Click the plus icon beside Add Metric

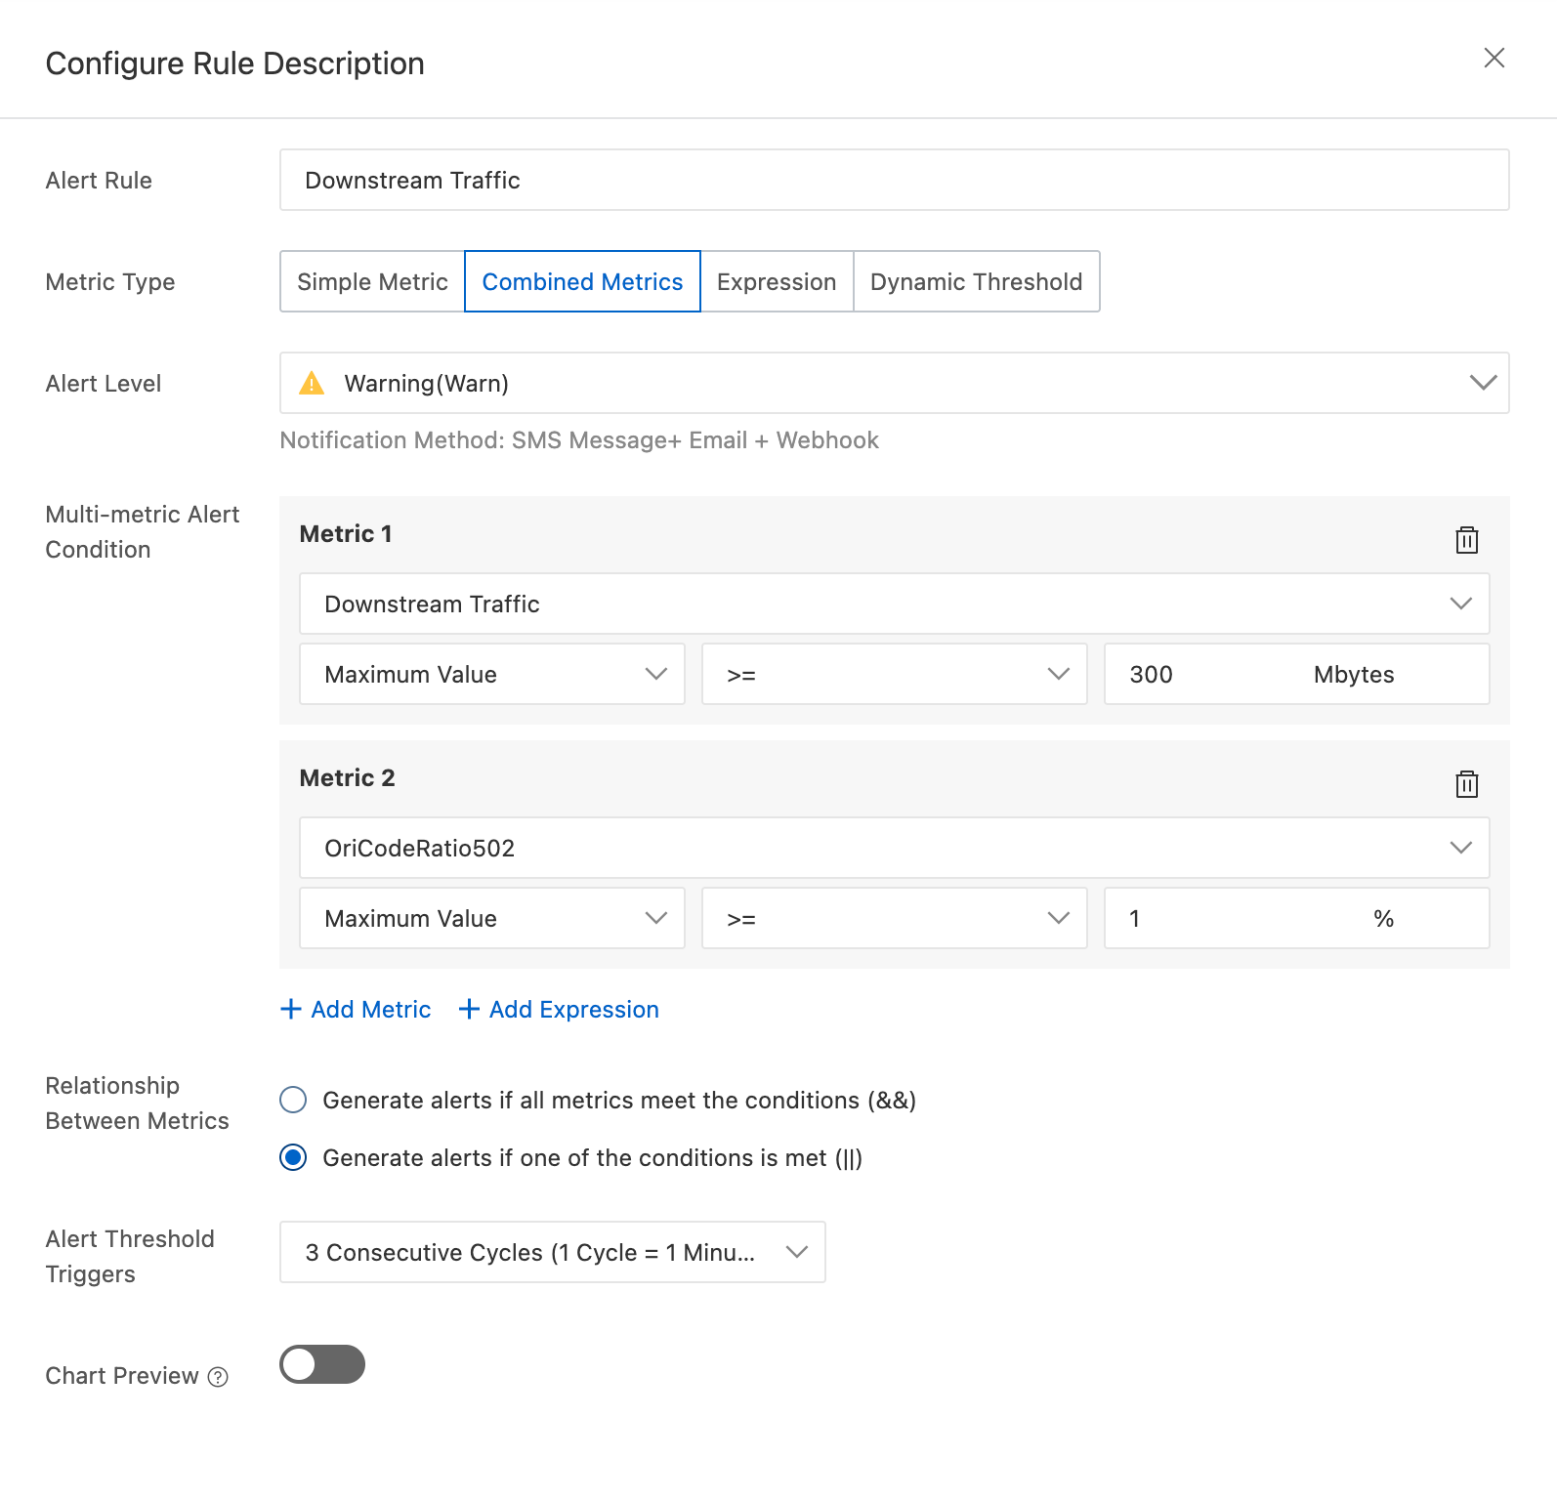pos(291,1009)
